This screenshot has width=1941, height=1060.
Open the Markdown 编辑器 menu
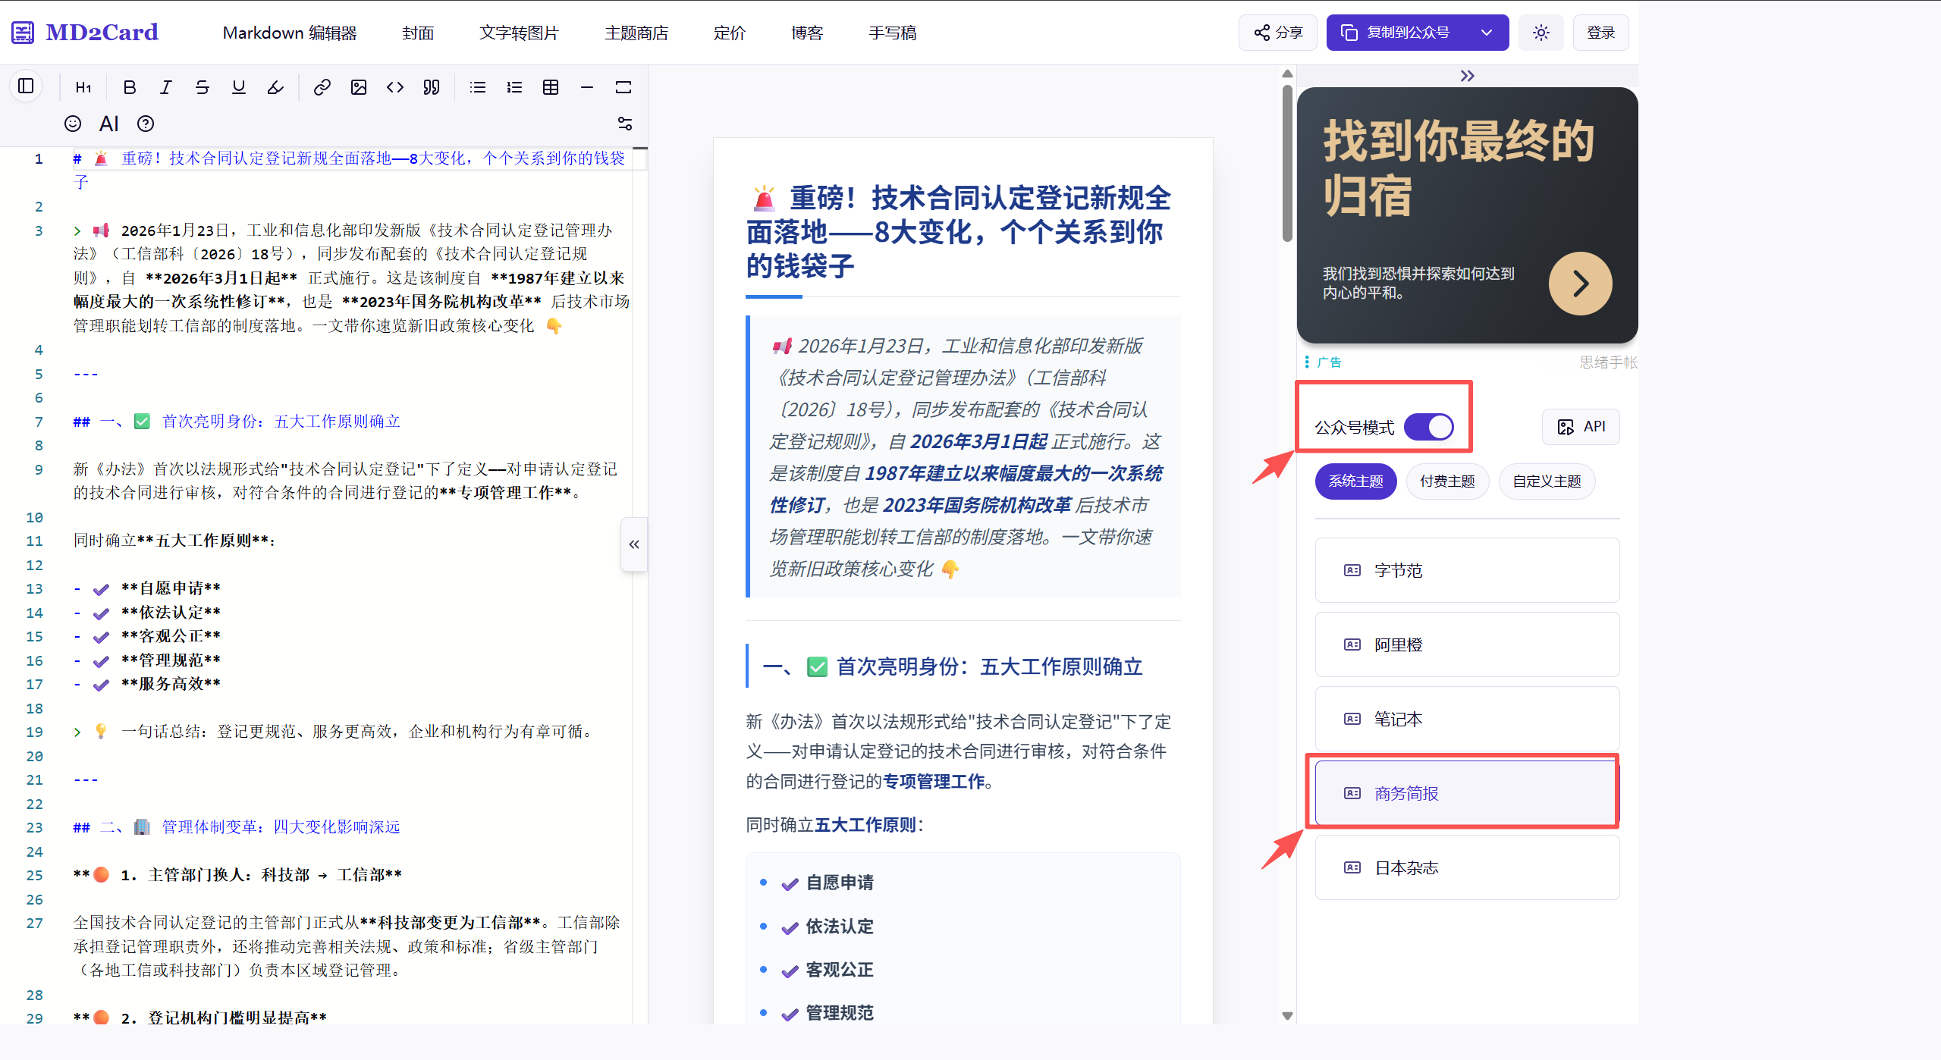coord(290,33)
